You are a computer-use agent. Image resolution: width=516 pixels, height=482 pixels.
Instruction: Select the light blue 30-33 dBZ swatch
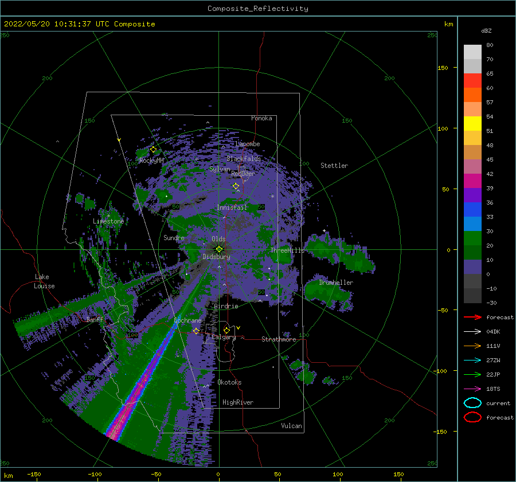point(472,224)
